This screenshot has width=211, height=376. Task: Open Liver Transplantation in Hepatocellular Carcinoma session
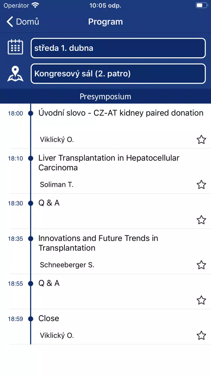coord(109,162)
